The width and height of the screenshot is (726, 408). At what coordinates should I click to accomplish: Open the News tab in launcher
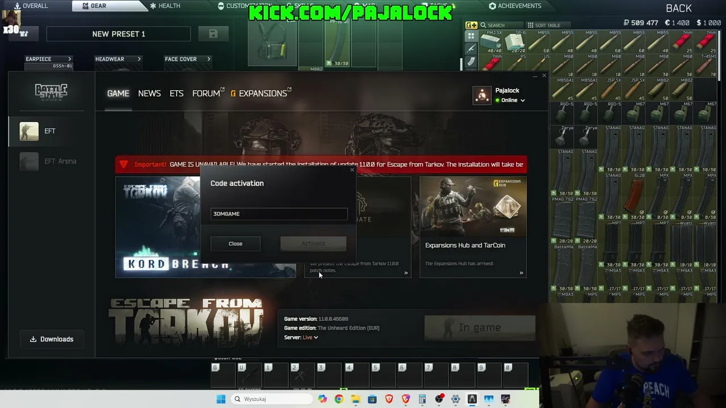tap(149, 93)
